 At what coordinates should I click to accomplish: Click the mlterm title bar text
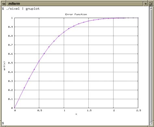(x=14, y=4)
